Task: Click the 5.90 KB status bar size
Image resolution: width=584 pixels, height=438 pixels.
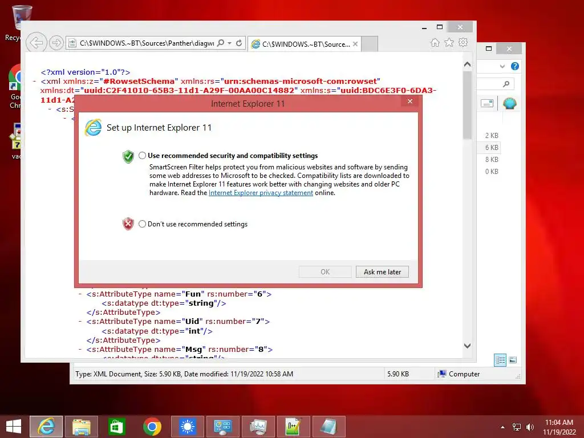Action: click(x=398, y=374)
